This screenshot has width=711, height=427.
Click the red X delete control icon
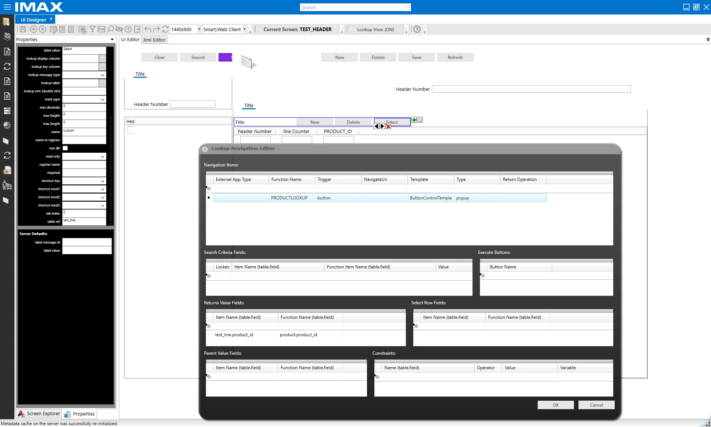388,126
